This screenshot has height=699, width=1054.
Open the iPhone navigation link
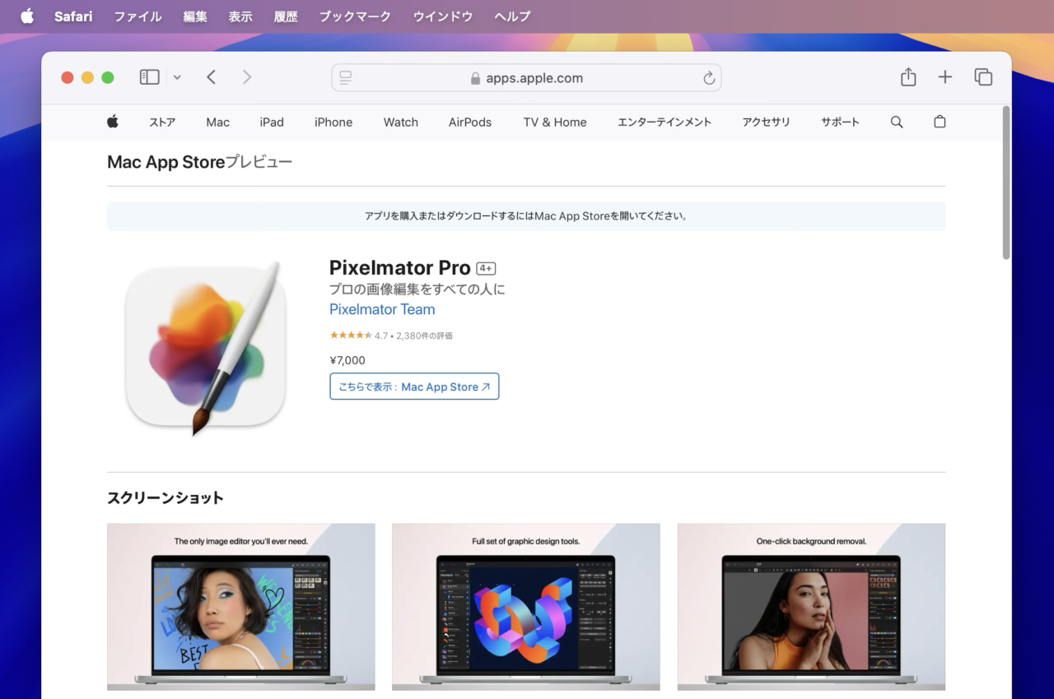333,122
